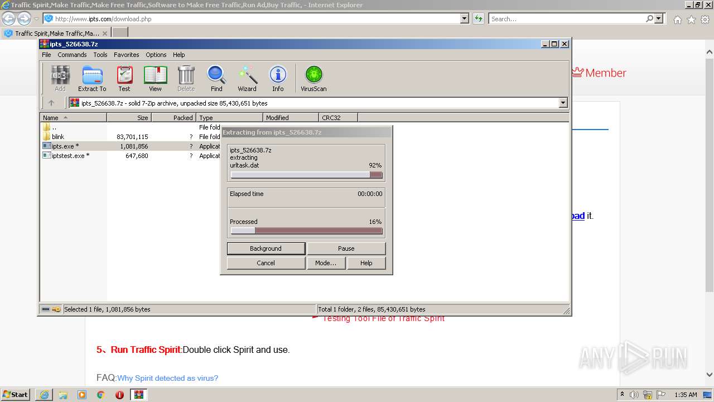Screen dimensions: 714x402
Task: Open Favorites star in Internet Explorer
Action: point(691,20)
